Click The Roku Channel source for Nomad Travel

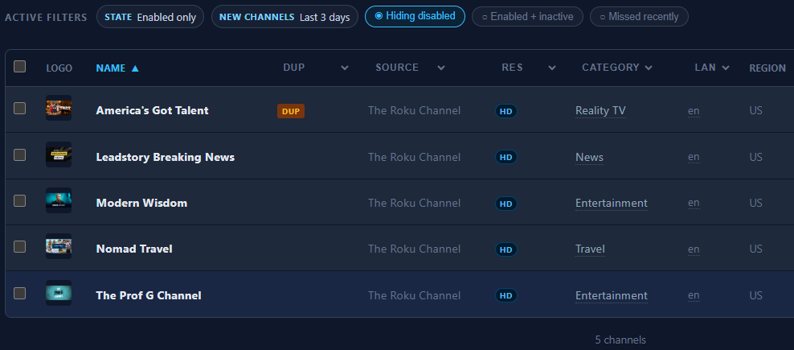(x=414, y=249)
